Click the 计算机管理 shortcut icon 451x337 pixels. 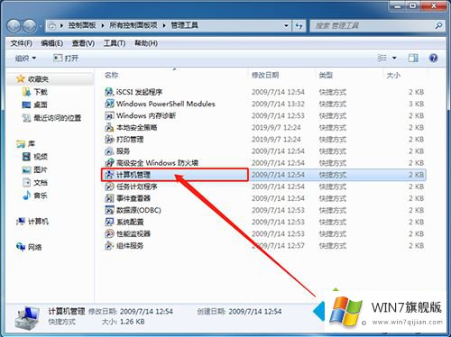(109, 175)
